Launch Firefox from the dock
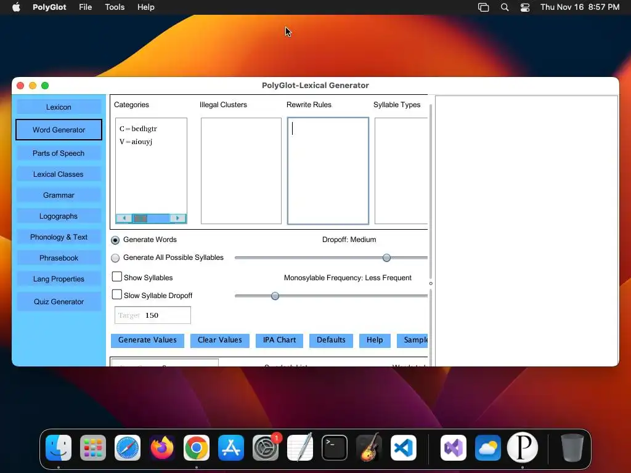 click(x=162, y=448)
